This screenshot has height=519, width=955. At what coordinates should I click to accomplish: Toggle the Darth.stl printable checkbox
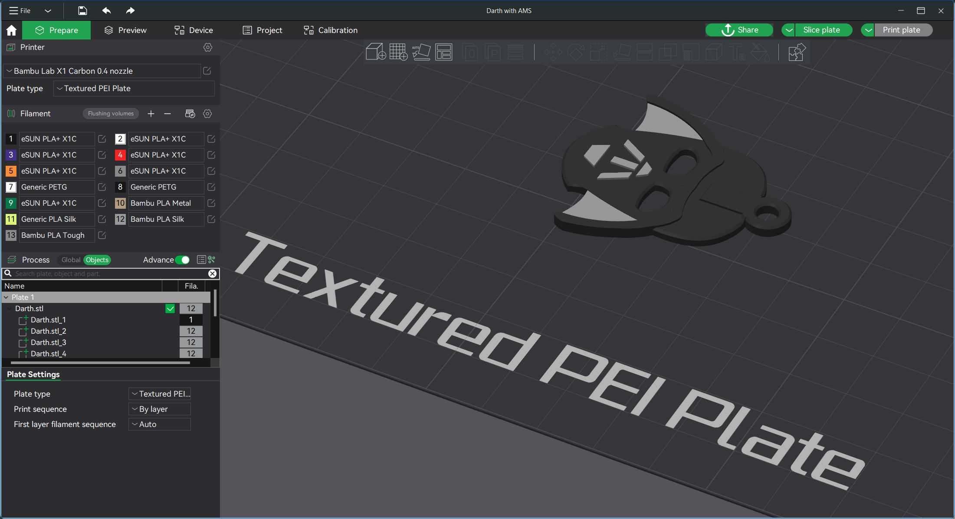[170, 309]
